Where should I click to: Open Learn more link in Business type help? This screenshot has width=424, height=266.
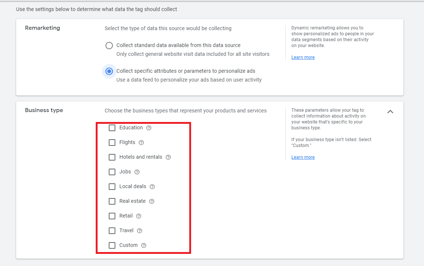pos(303,157)
